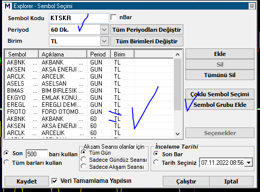
Task: Click the Sembol Kodu input field
Action: [x=79, y=18]
